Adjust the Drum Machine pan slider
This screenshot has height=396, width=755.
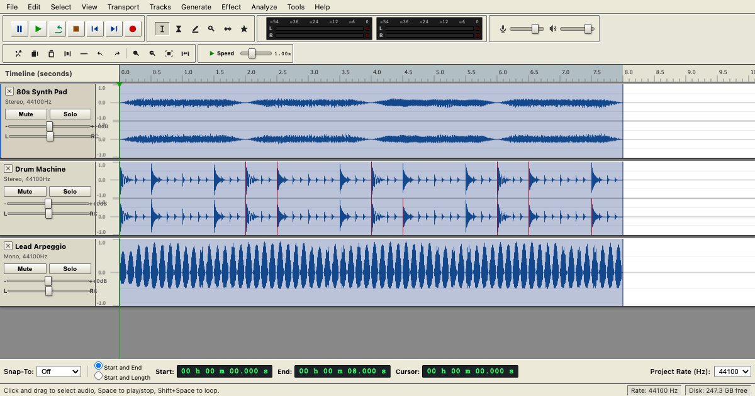pos(48,214)
